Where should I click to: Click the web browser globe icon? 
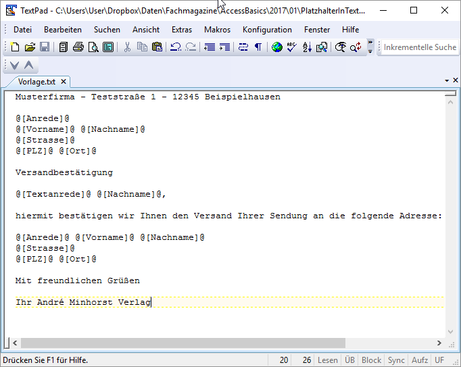pos(276,47)
